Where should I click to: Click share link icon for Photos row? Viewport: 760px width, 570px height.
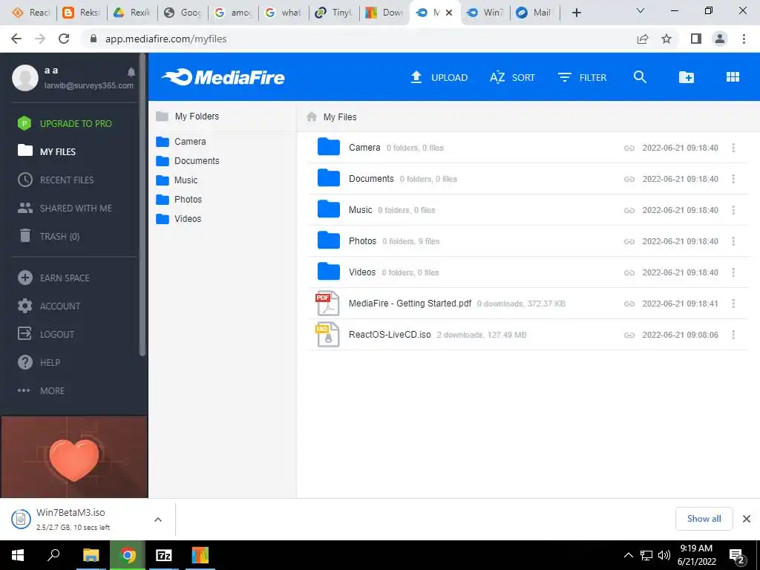pos(629,241)
